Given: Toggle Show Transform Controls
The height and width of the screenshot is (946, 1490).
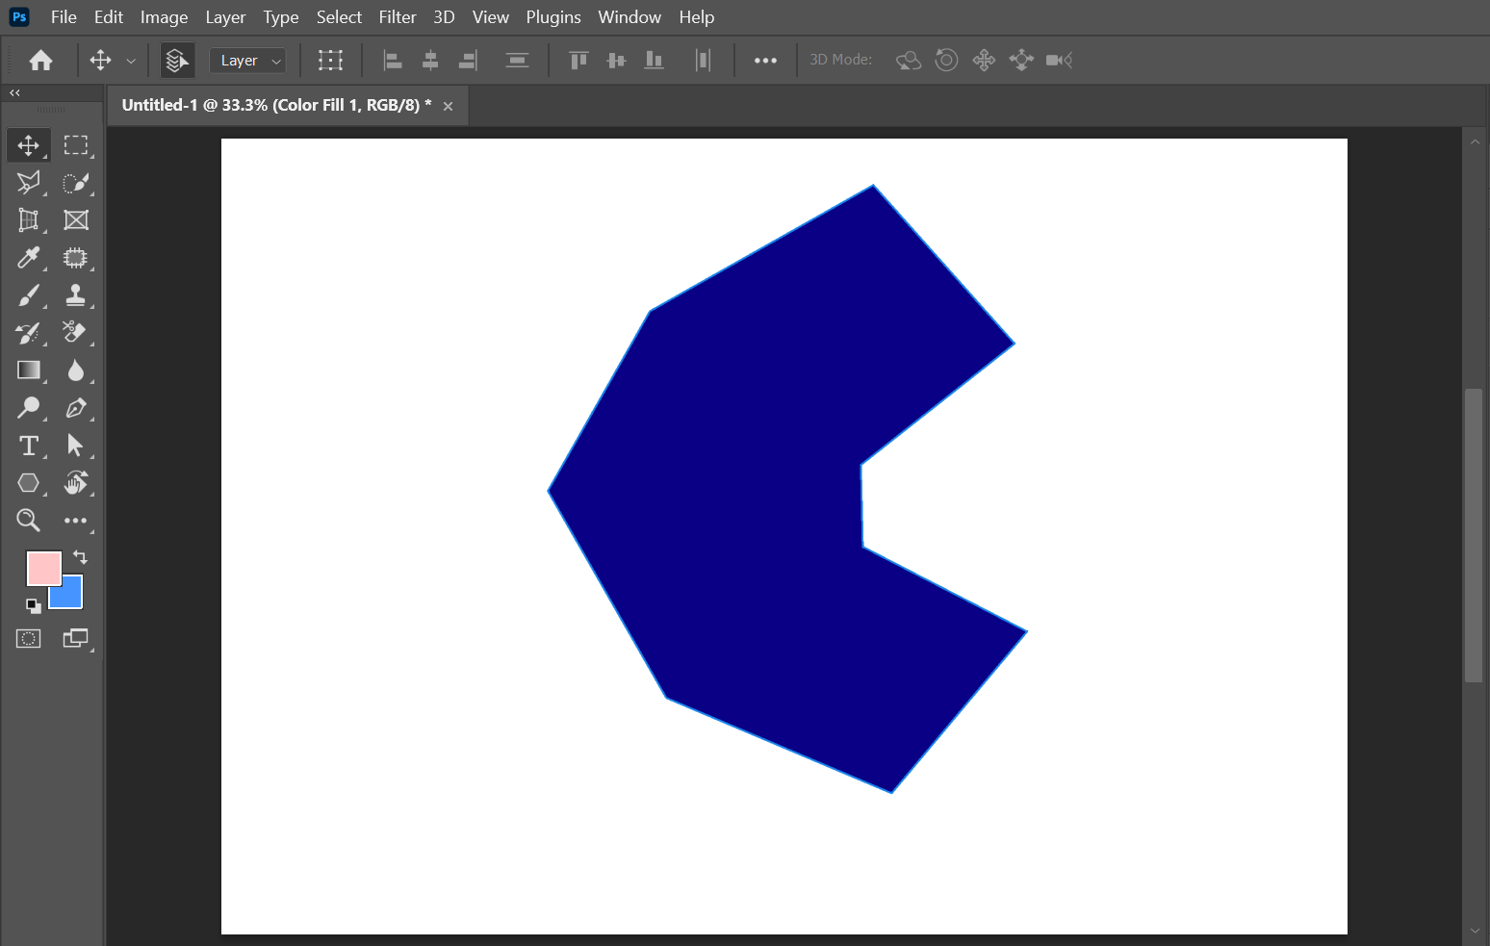Looking at the screenshot, I should 330,61.
